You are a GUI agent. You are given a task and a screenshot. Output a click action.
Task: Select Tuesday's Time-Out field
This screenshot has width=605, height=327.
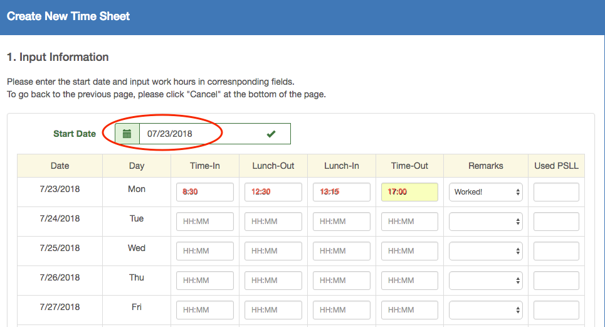[409, 222]
